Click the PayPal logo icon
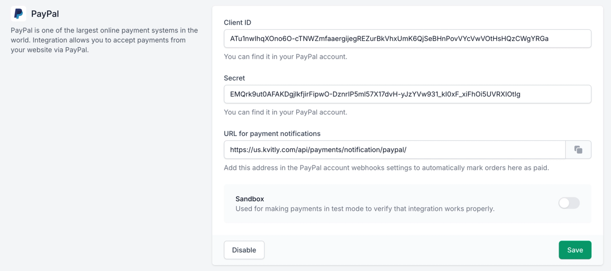Viewport: 611px width, 271px height. point(18,14)
